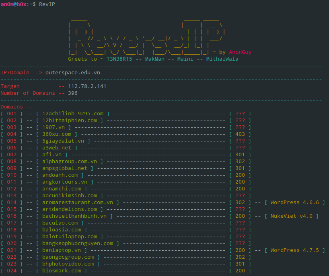Select domain 360xu.com
Image resolution: width=329 pixels, height=276 pixels.
[x=57, y=134]
